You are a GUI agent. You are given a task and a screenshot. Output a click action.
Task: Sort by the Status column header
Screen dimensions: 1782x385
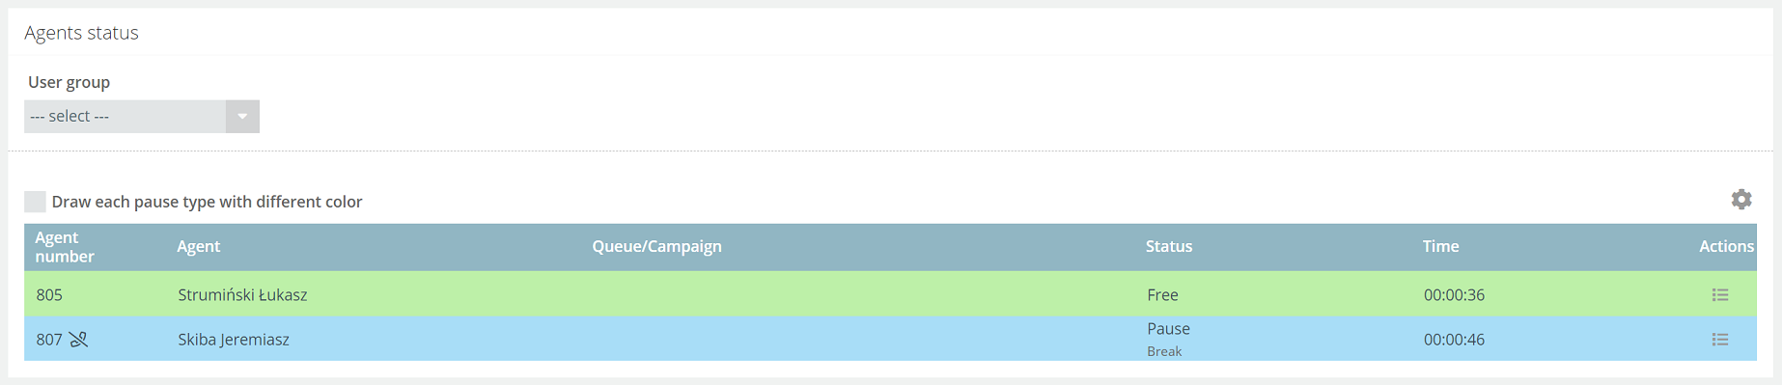[1169, 246]
